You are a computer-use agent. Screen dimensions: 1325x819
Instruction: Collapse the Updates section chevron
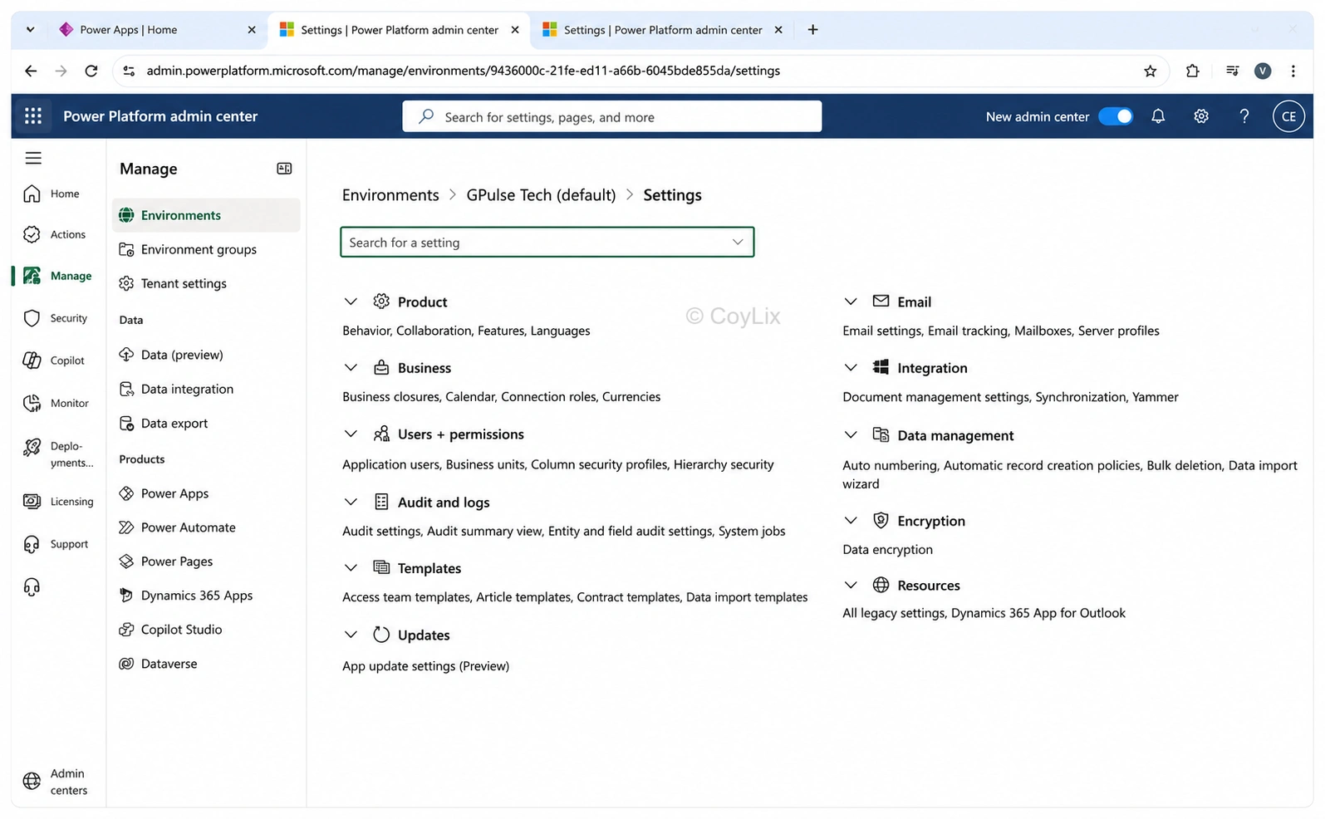click(351, 635)
